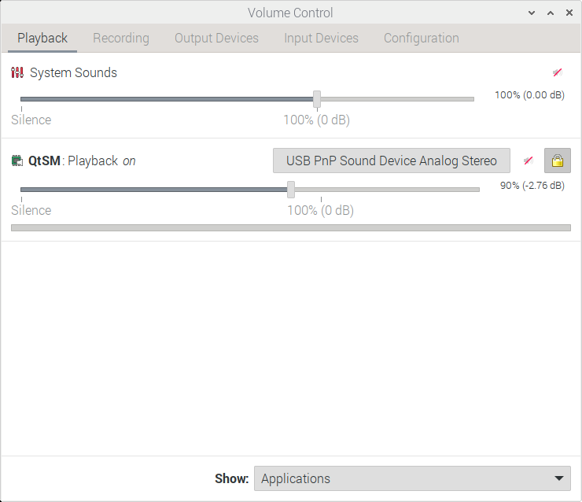582x502 pixels.
Task: Click the QtSM volume slider handle
Action: [x=291, y=190]
